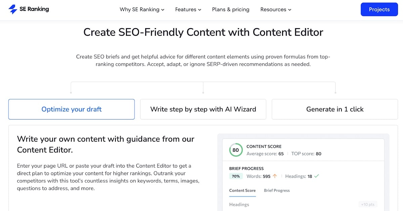Expand the Features navigation dropdown
Viewport: 403px width, 211px height.
click(188, 10)
